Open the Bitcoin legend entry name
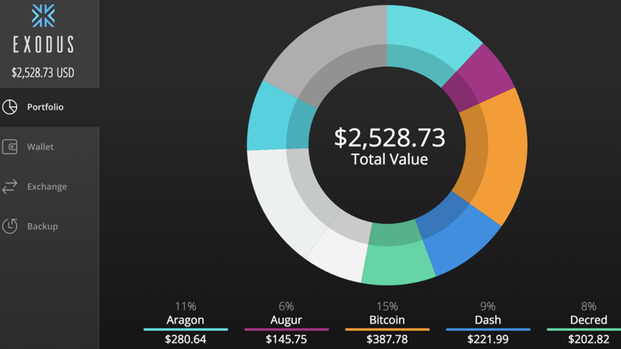 387,320
